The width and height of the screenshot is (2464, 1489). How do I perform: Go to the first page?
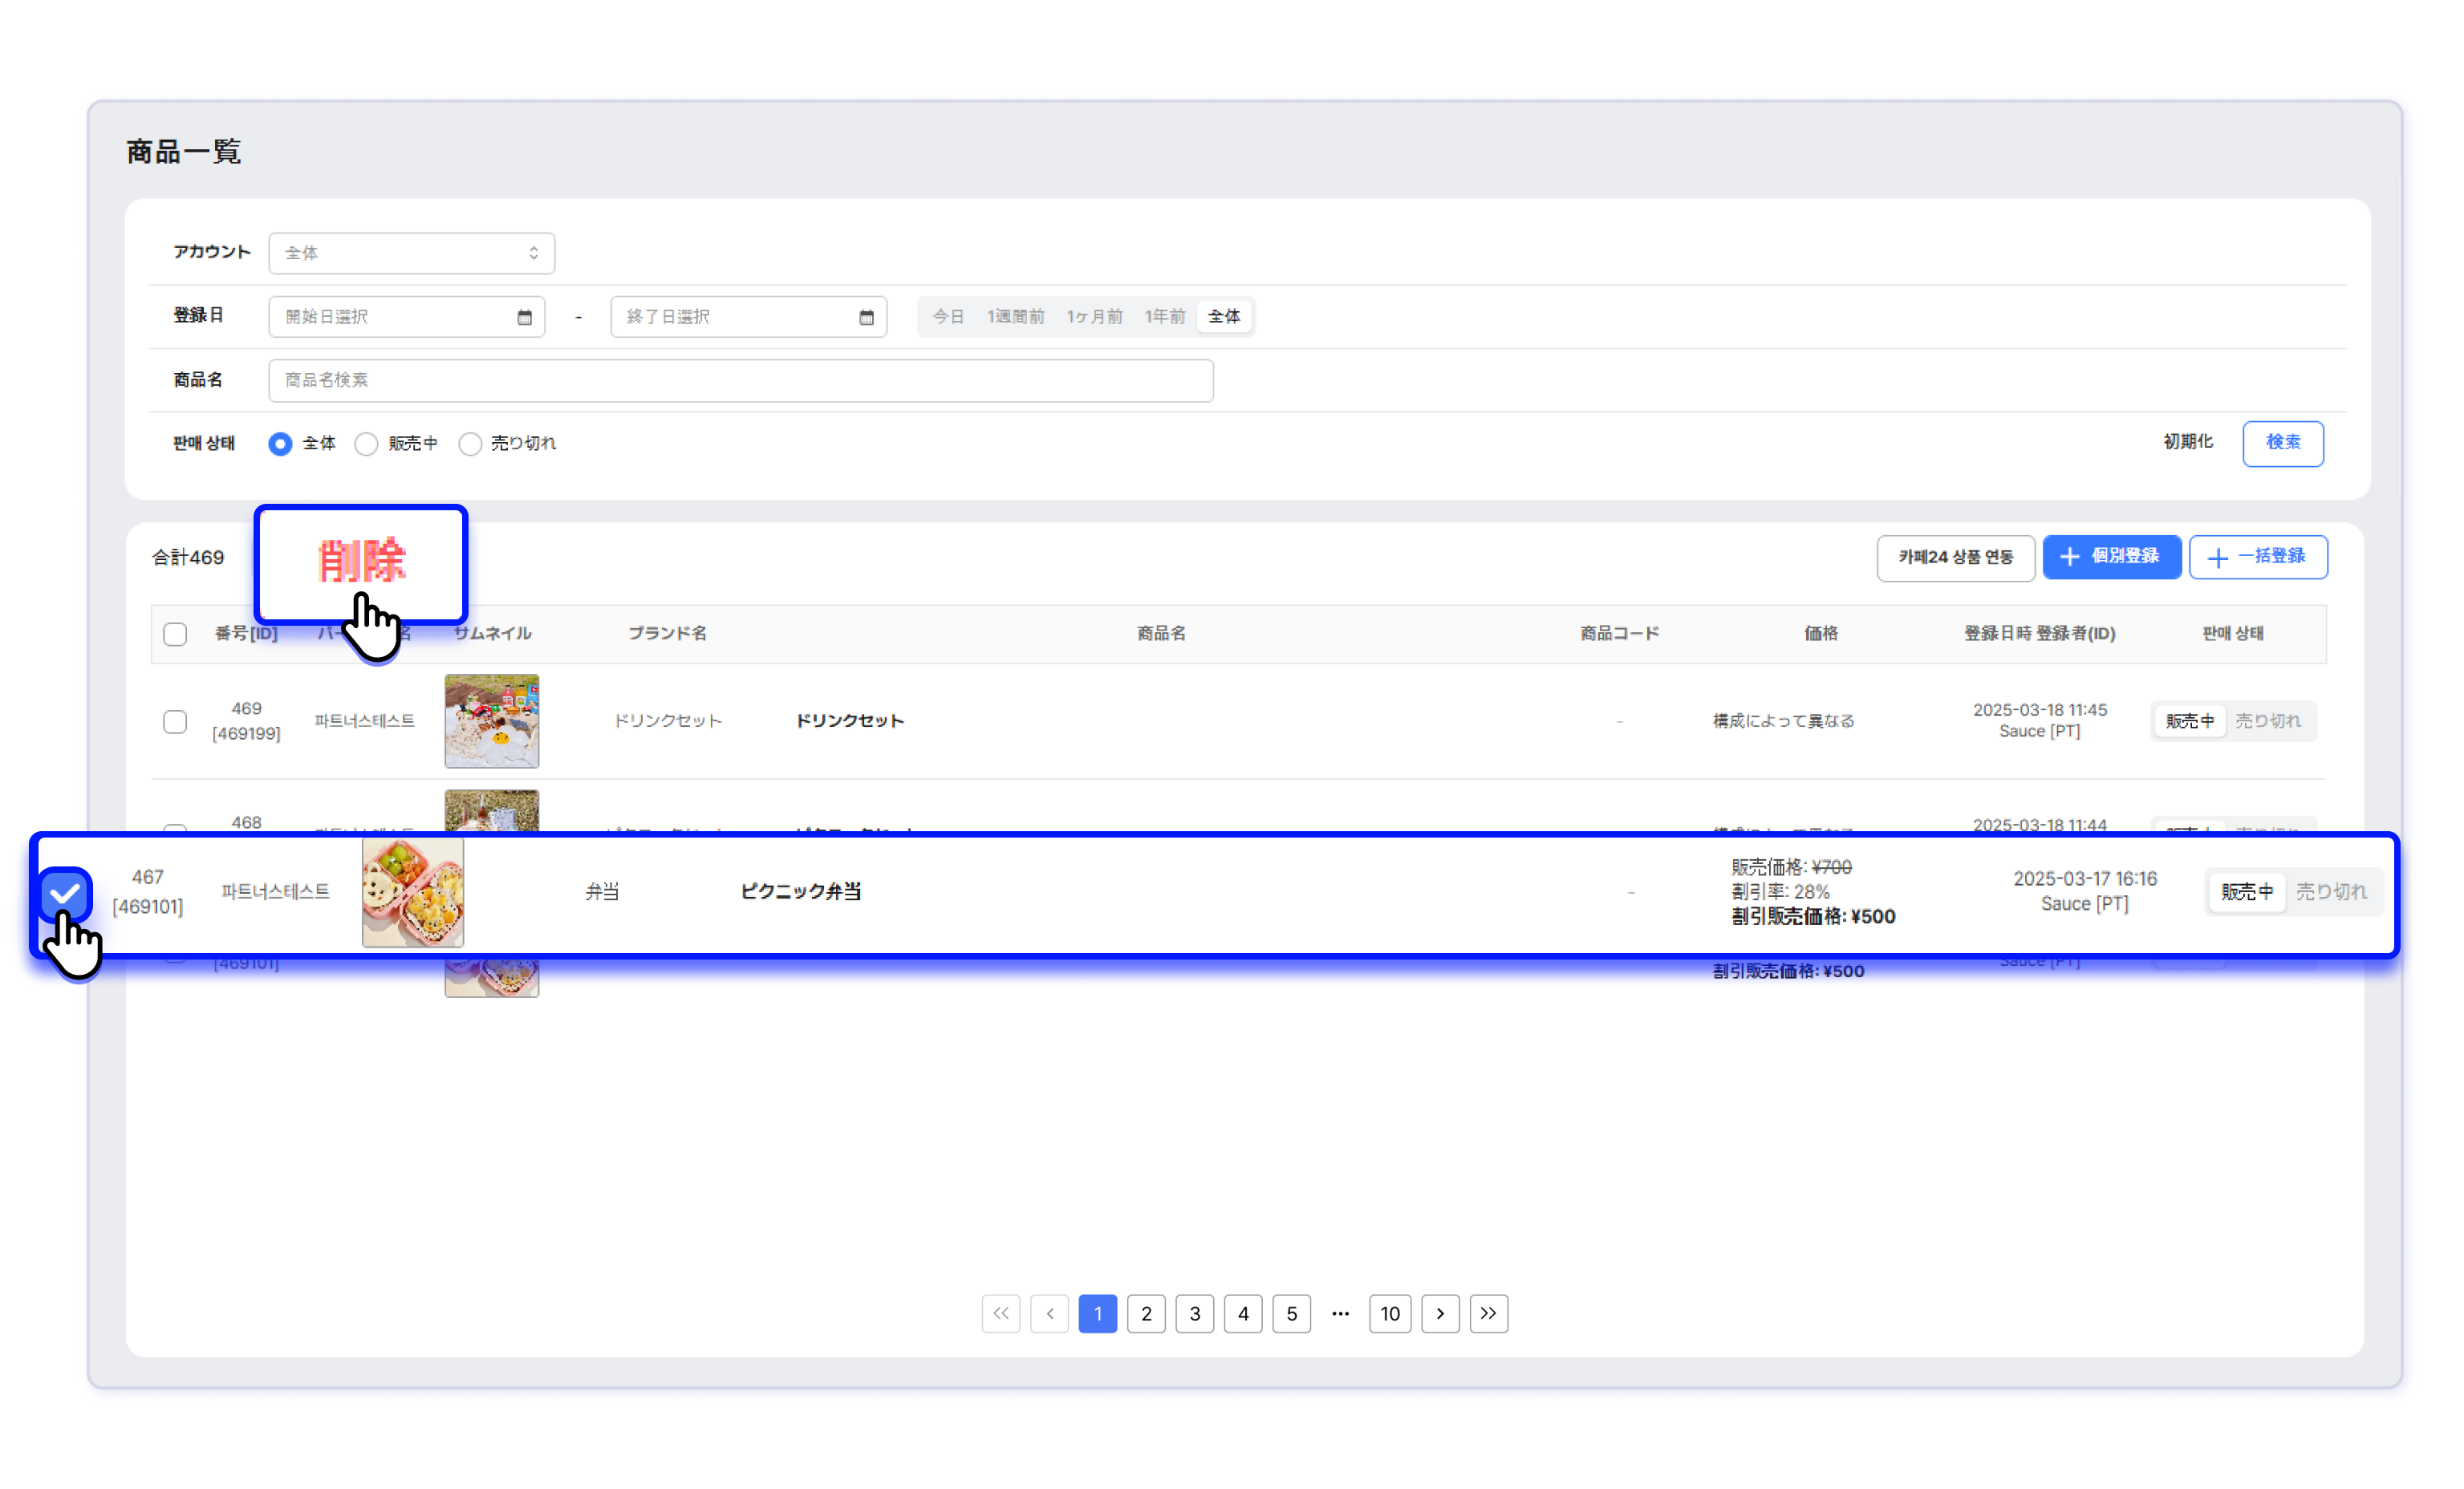click(x=1000, y=1313)
